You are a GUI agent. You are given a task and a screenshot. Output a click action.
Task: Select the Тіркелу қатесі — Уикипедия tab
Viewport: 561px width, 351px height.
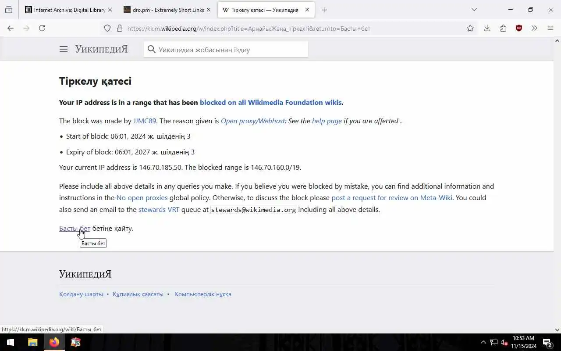[x=266, y=10]
